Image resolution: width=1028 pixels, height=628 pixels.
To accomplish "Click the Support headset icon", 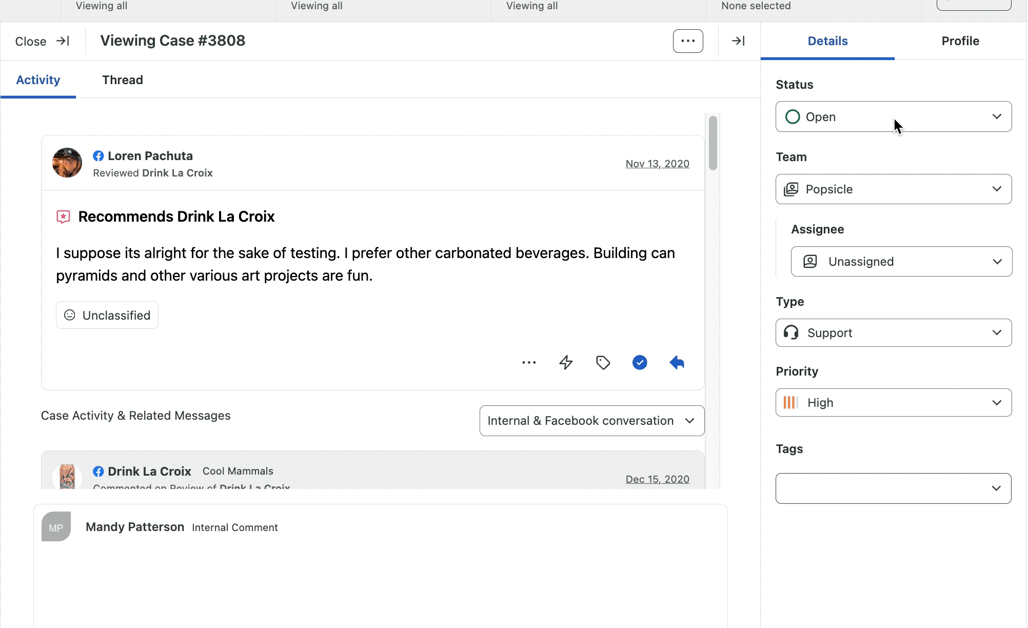I will tap(791, 332).
